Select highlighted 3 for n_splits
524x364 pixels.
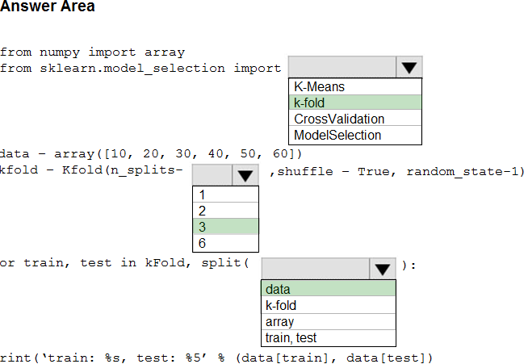coord(225,227)
